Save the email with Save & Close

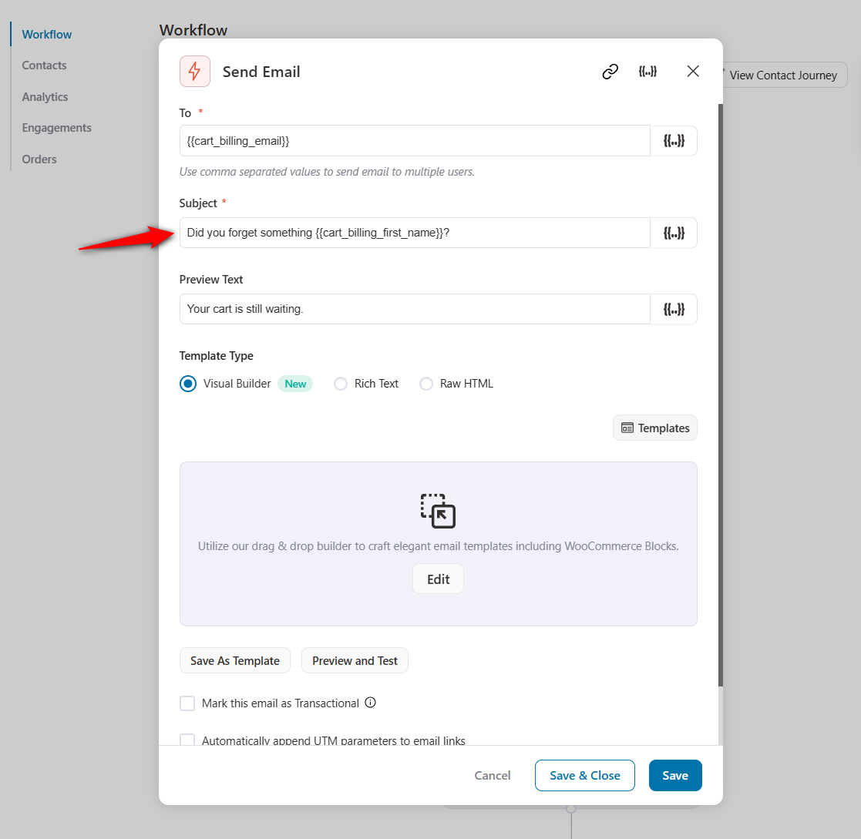(584, 775)
